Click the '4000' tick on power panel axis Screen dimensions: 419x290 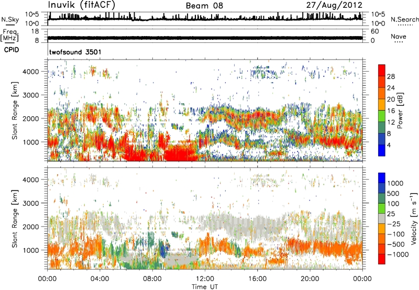tap(31, 72)
